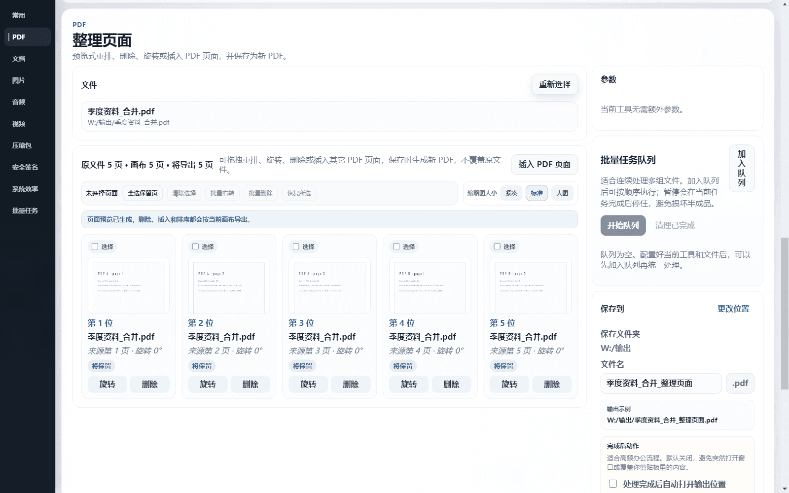This screenshot has height=493, width=789.
Task: Toggle 处理完成后自动打开输出位置 checkbox
Action: coord(613,484)
